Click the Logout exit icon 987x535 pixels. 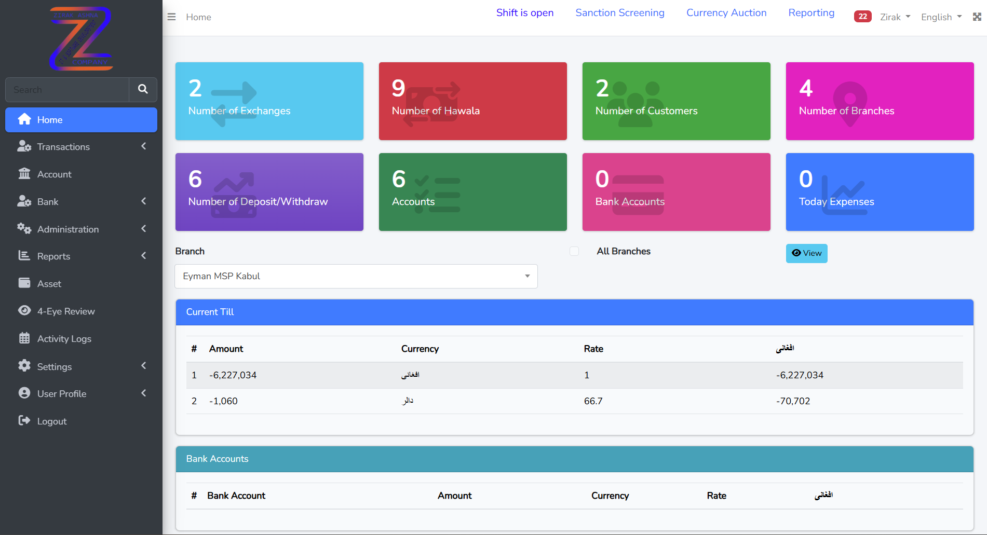[x=24, y=421]
